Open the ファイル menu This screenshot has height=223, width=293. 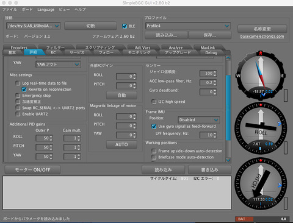pos(10,10)
